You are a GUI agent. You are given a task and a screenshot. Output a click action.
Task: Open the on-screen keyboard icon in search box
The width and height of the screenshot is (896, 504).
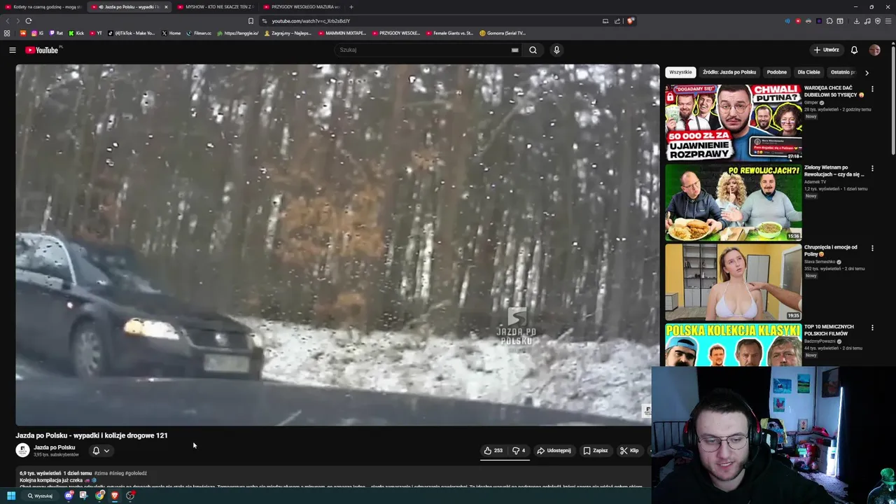tap(515, 50)
